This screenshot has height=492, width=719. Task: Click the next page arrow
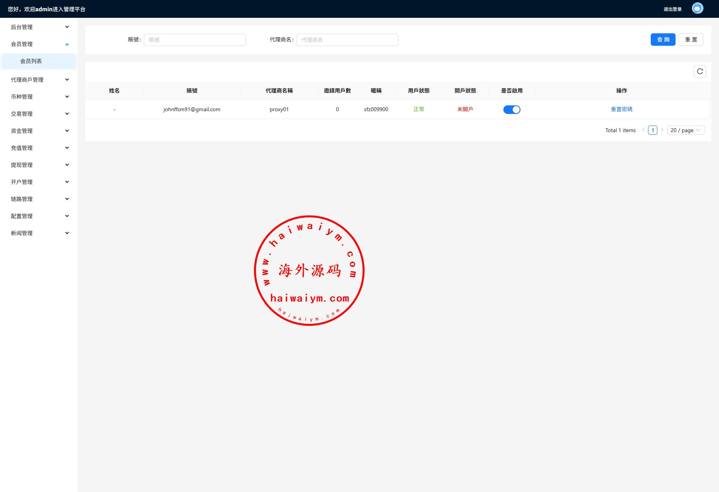coord(662,130)
